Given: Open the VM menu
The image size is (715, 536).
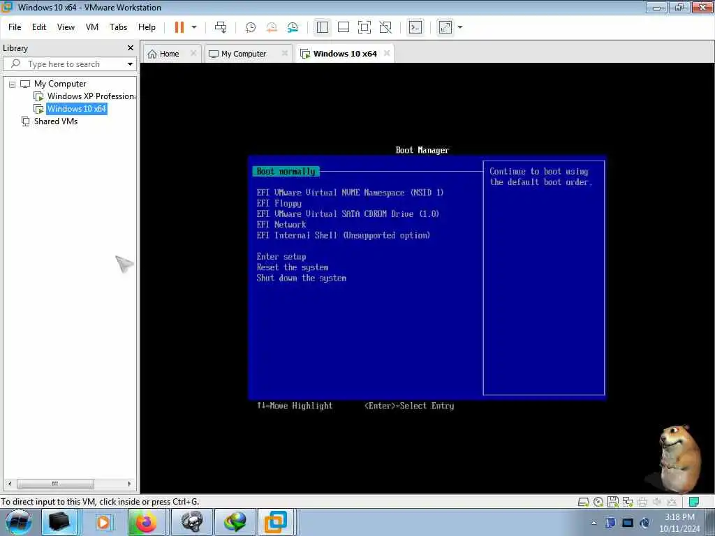Looking at the screenshot, I should 92,27.
